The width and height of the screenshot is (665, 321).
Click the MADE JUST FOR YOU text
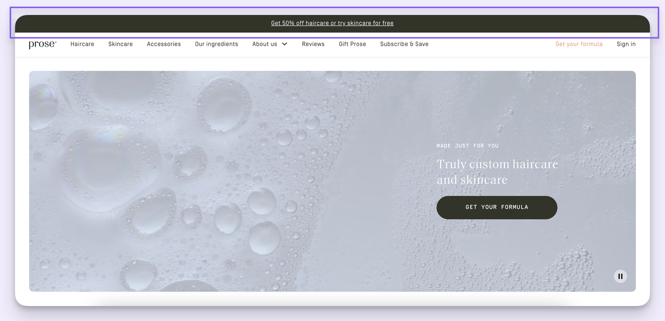click(x=468, y=146)
